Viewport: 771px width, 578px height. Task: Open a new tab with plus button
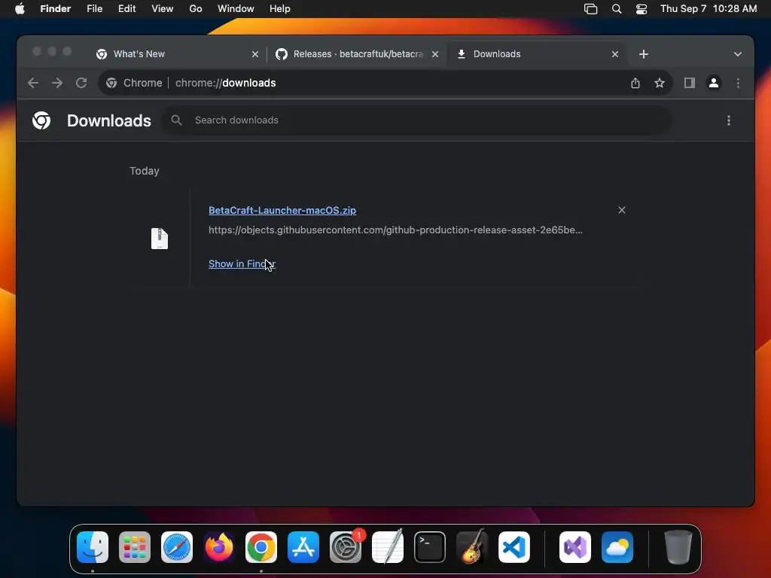(643, 54)
